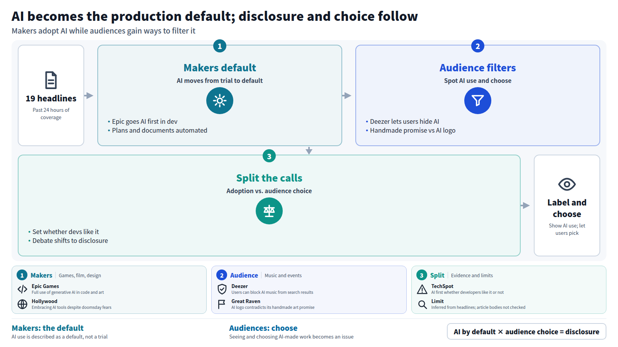Click the 'Hollywood' entry title
Screen dimensions: 618x347
(x=44, y=301)
